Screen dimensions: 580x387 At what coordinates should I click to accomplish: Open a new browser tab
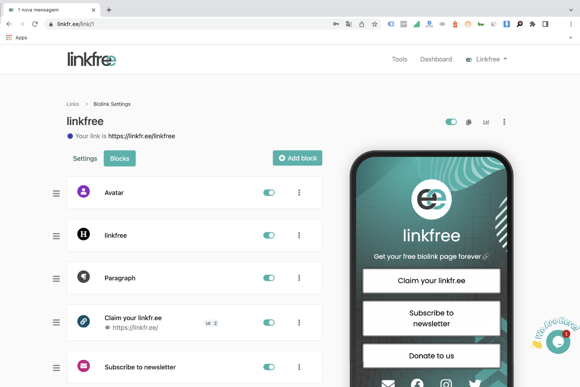tap(109, 10)
